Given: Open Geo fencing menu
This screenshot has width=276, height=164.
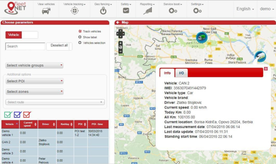Looking at the screenshot, I should pos(103,4).
